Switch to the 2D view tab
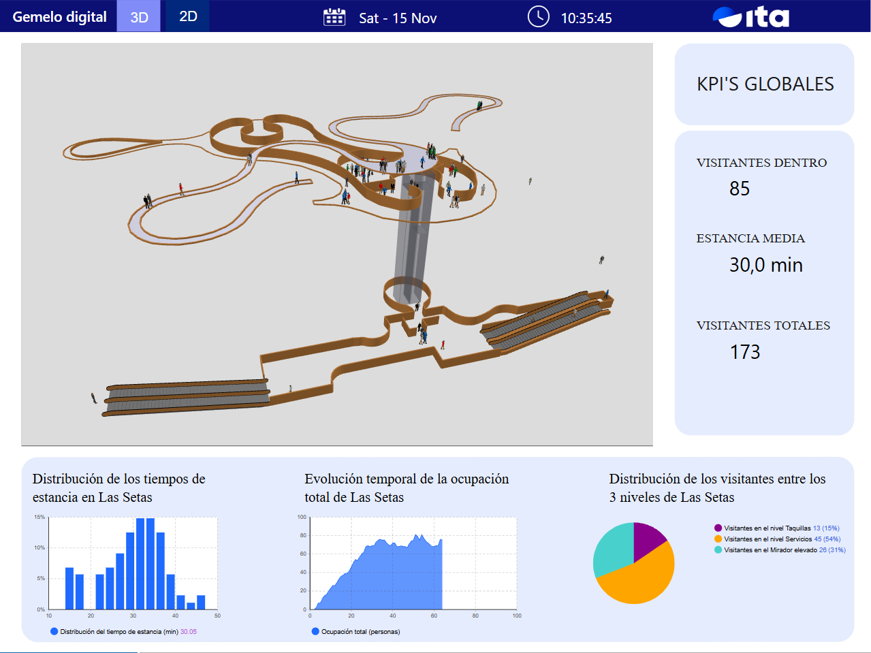This screenshot has height=653, width=871. (188, 16)
